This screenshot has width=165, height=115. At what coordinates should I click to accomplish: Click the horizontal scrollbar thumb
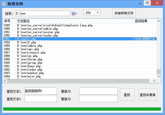coord(78,81)
